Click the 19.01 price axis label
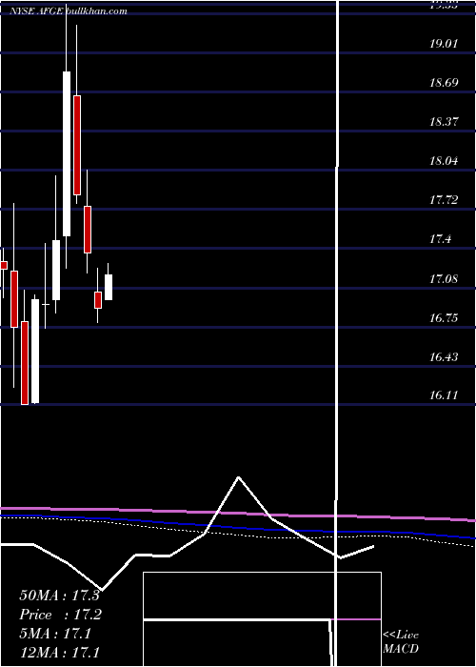Viewport: 476px width, 667px height. tap(444, 43)
